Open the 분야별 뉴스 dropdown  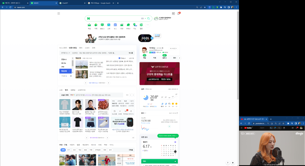pos(65,53)
